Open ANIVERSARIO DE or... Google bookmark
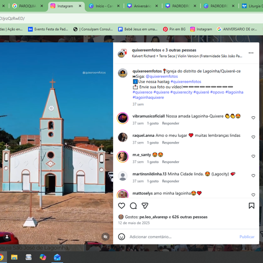This screenshot has height=263, width=263. point(237,29)
